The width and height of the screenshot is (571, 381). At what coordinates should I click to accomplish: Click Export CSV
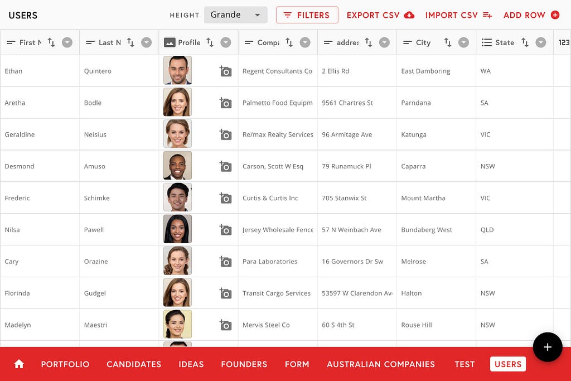tap(380, 15)
